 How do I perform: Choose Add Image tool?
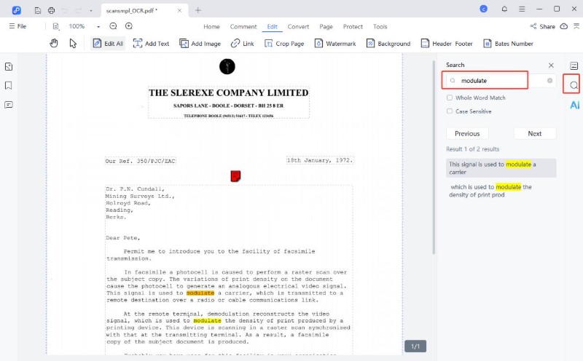(200, 44)
